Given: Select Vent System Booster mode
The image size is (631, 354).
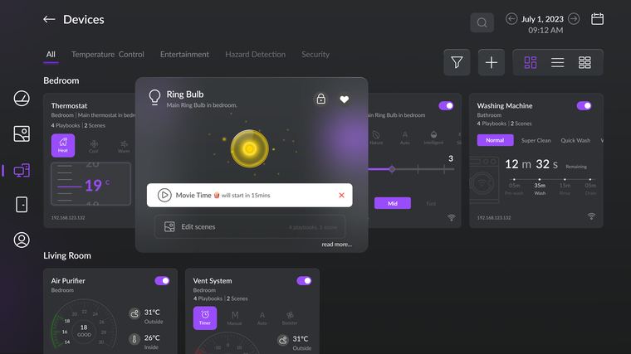Looking at the screenshot, I should tap(290, 318).
